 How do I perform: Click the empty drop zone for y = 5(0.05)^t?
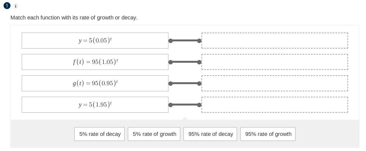274,41
